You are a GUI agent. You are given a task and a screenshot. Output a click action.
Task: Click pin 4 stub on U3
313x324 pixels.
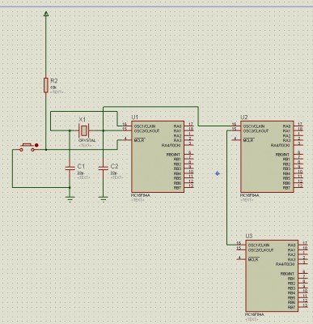coord(241,259)
